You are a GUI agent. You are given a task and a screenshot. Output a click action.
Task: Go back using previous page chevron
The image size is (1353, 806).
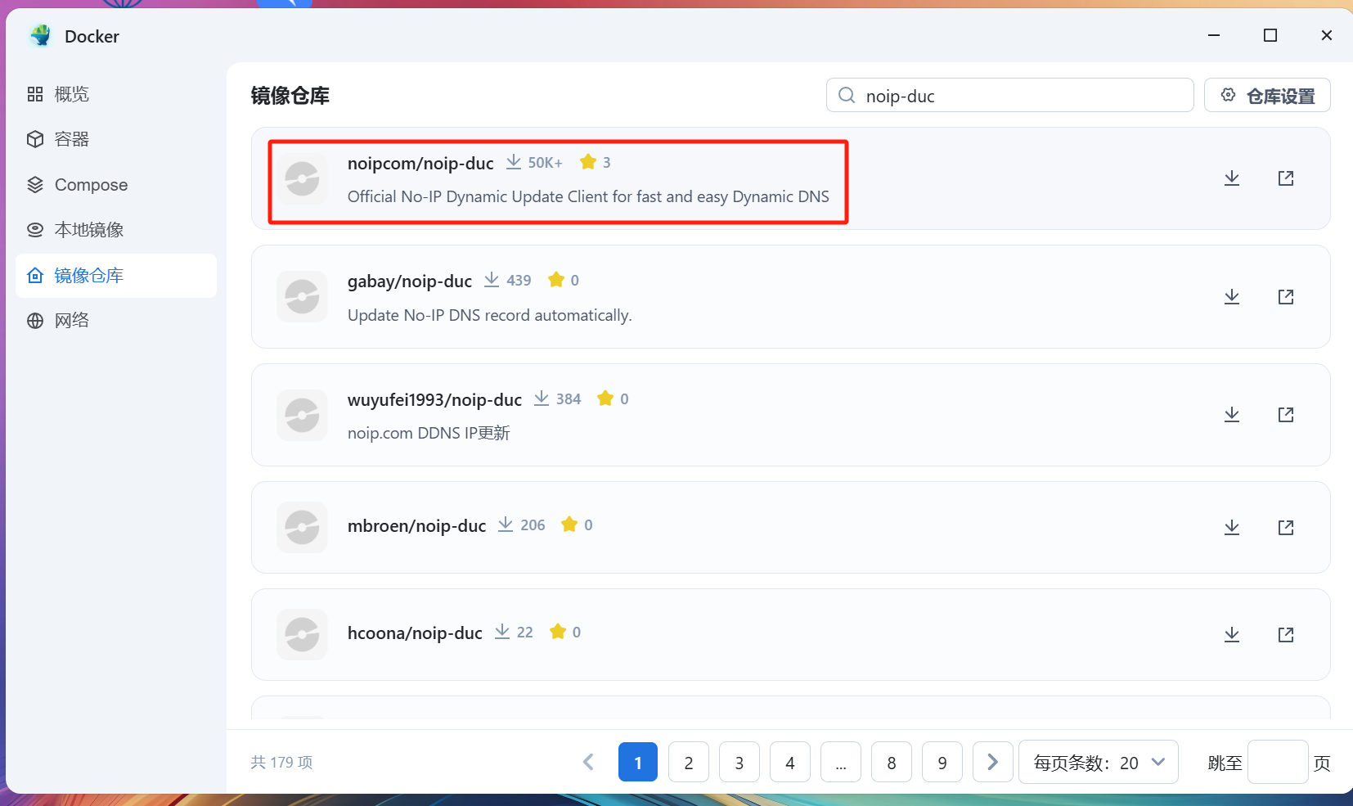pyautogui.click(x=588, y=762)
